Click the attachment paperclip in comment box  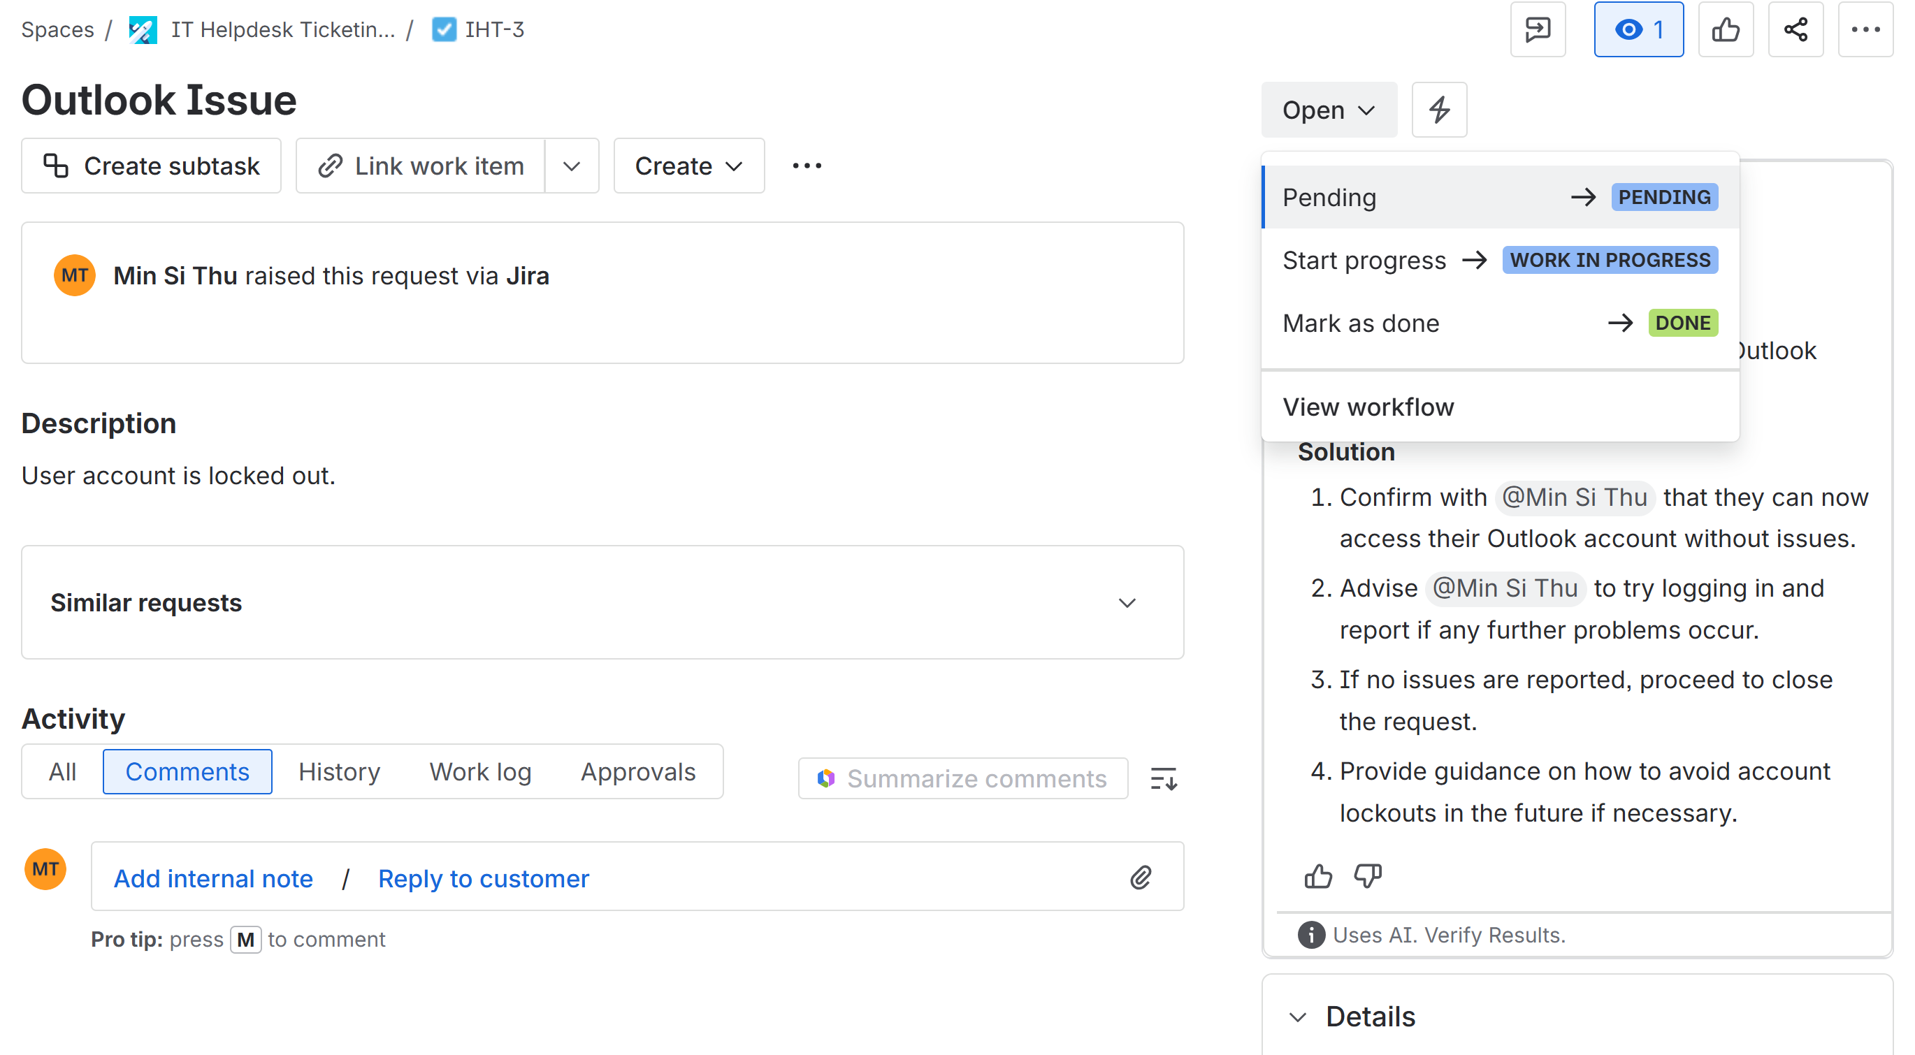click(x=1141, y=878)
